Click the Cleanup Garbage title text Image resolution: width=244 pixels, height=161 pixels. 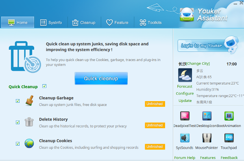click(x=56, y=98)
